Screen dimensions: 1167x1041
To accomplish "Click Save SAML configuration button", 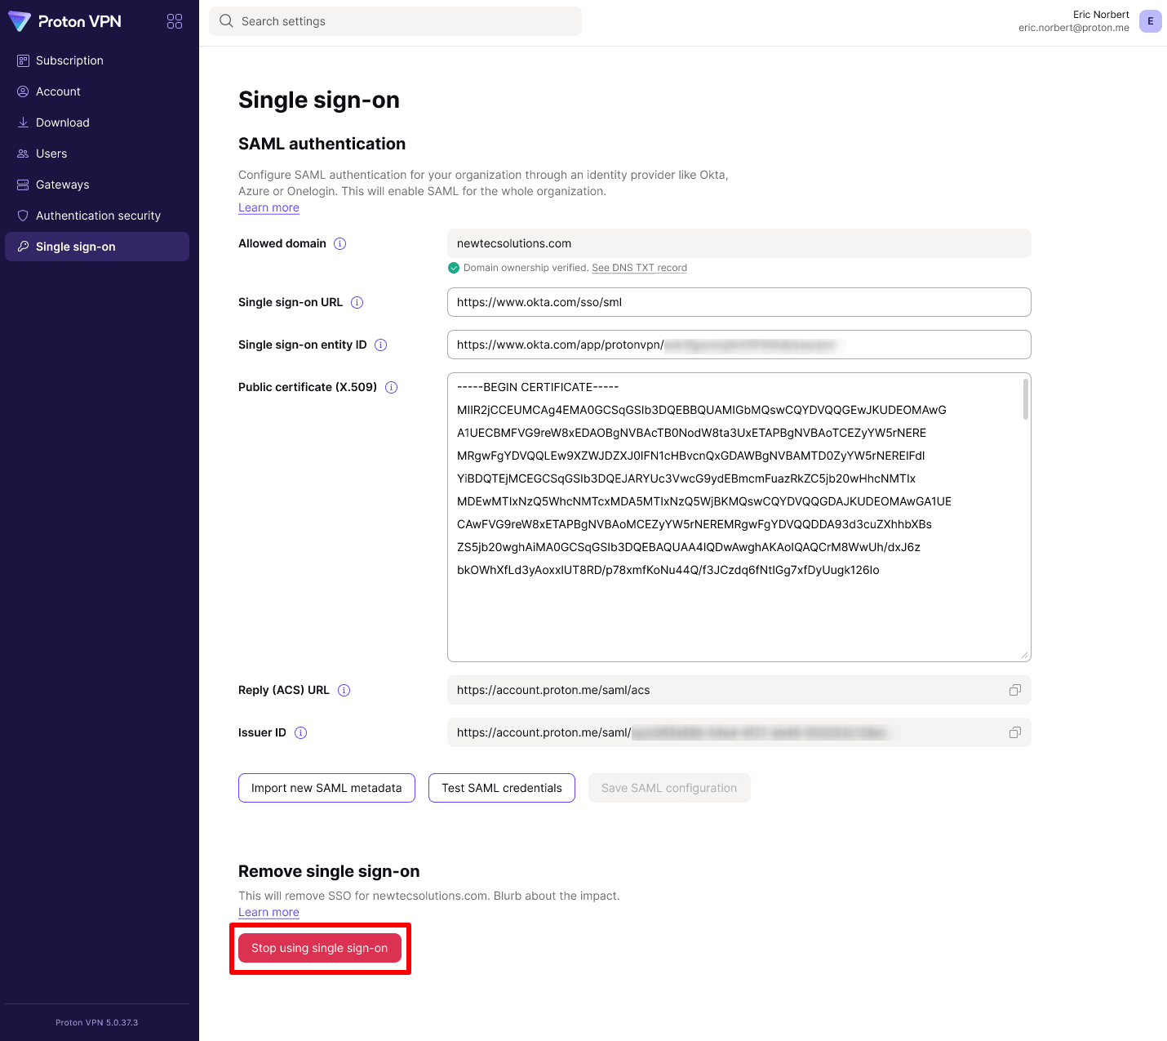I will (x=669, y=788).
